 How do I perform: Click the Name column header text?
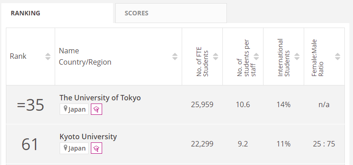[69, 51]
